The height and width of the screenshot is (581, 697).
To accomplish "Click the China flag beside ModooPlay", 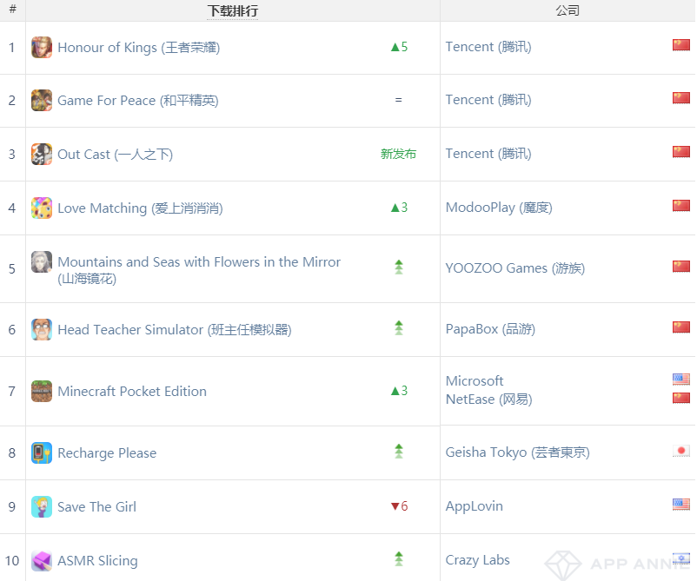I will tap(681, 205).
